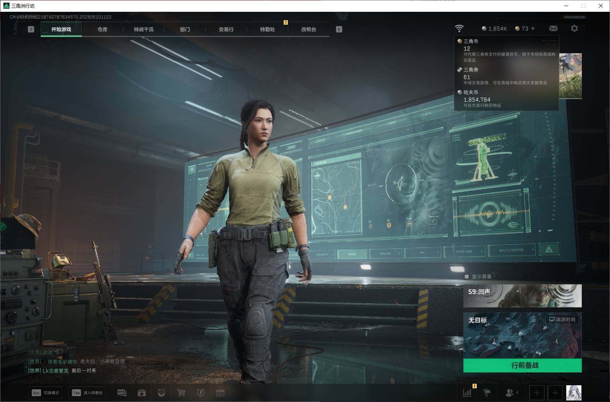Switch to the 仓库 tab
Image resolution: width=610 pixels, height=402 pixels.
click(x=102, y=29)
